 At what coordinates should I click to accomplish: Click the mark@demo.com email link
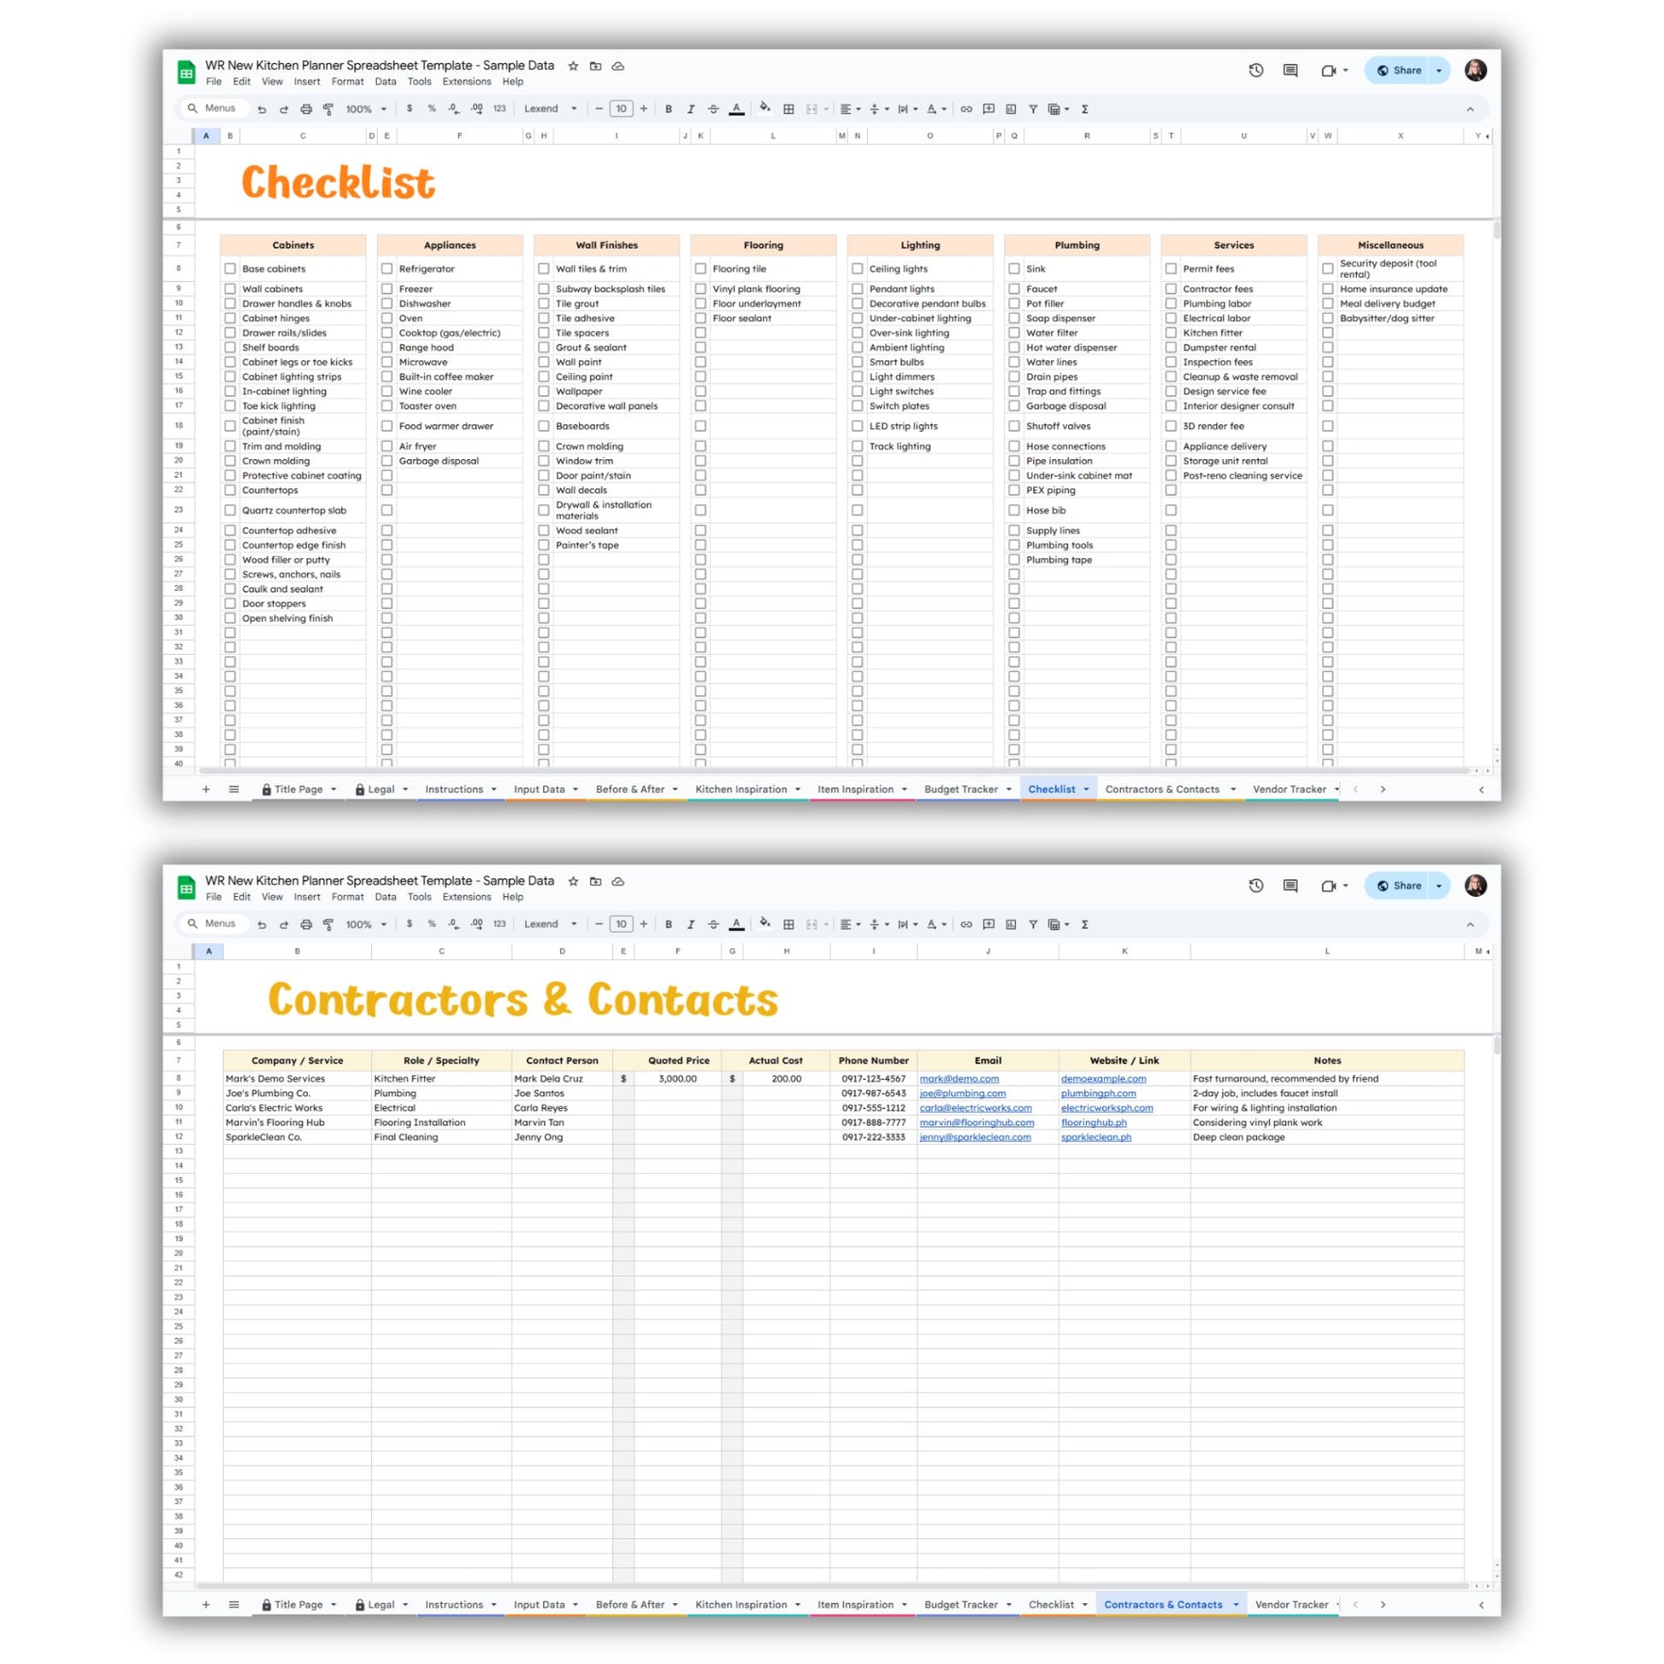(959, 1078)
